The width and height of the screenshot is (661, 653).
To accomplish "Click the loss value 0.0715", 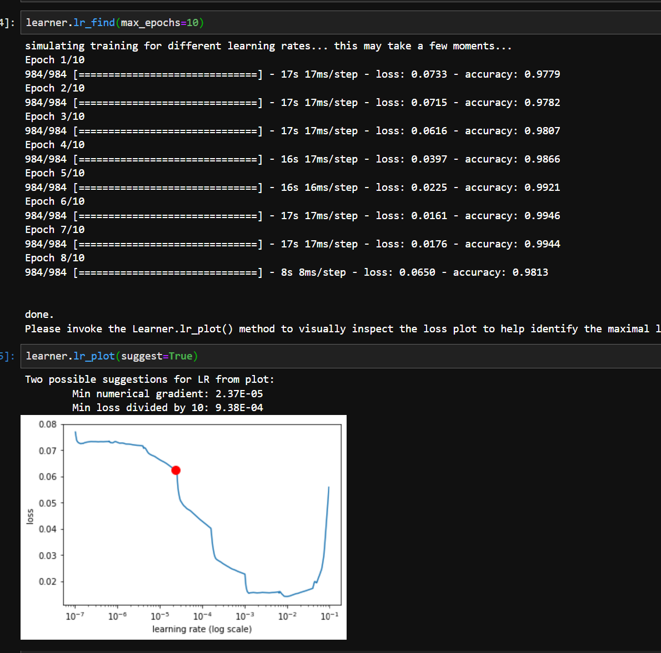I will point(429,102).
